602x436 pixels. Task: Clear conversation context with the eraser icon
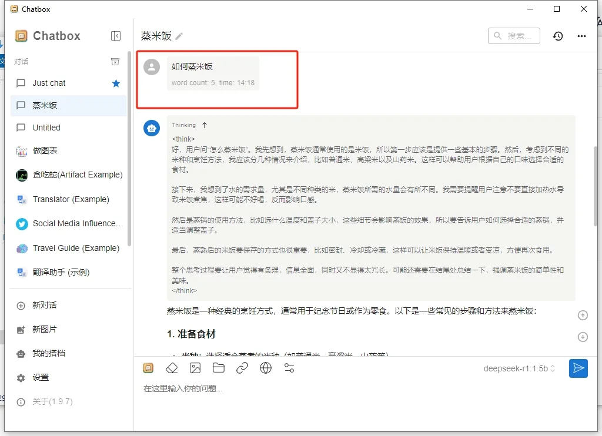tap(172, 368)
